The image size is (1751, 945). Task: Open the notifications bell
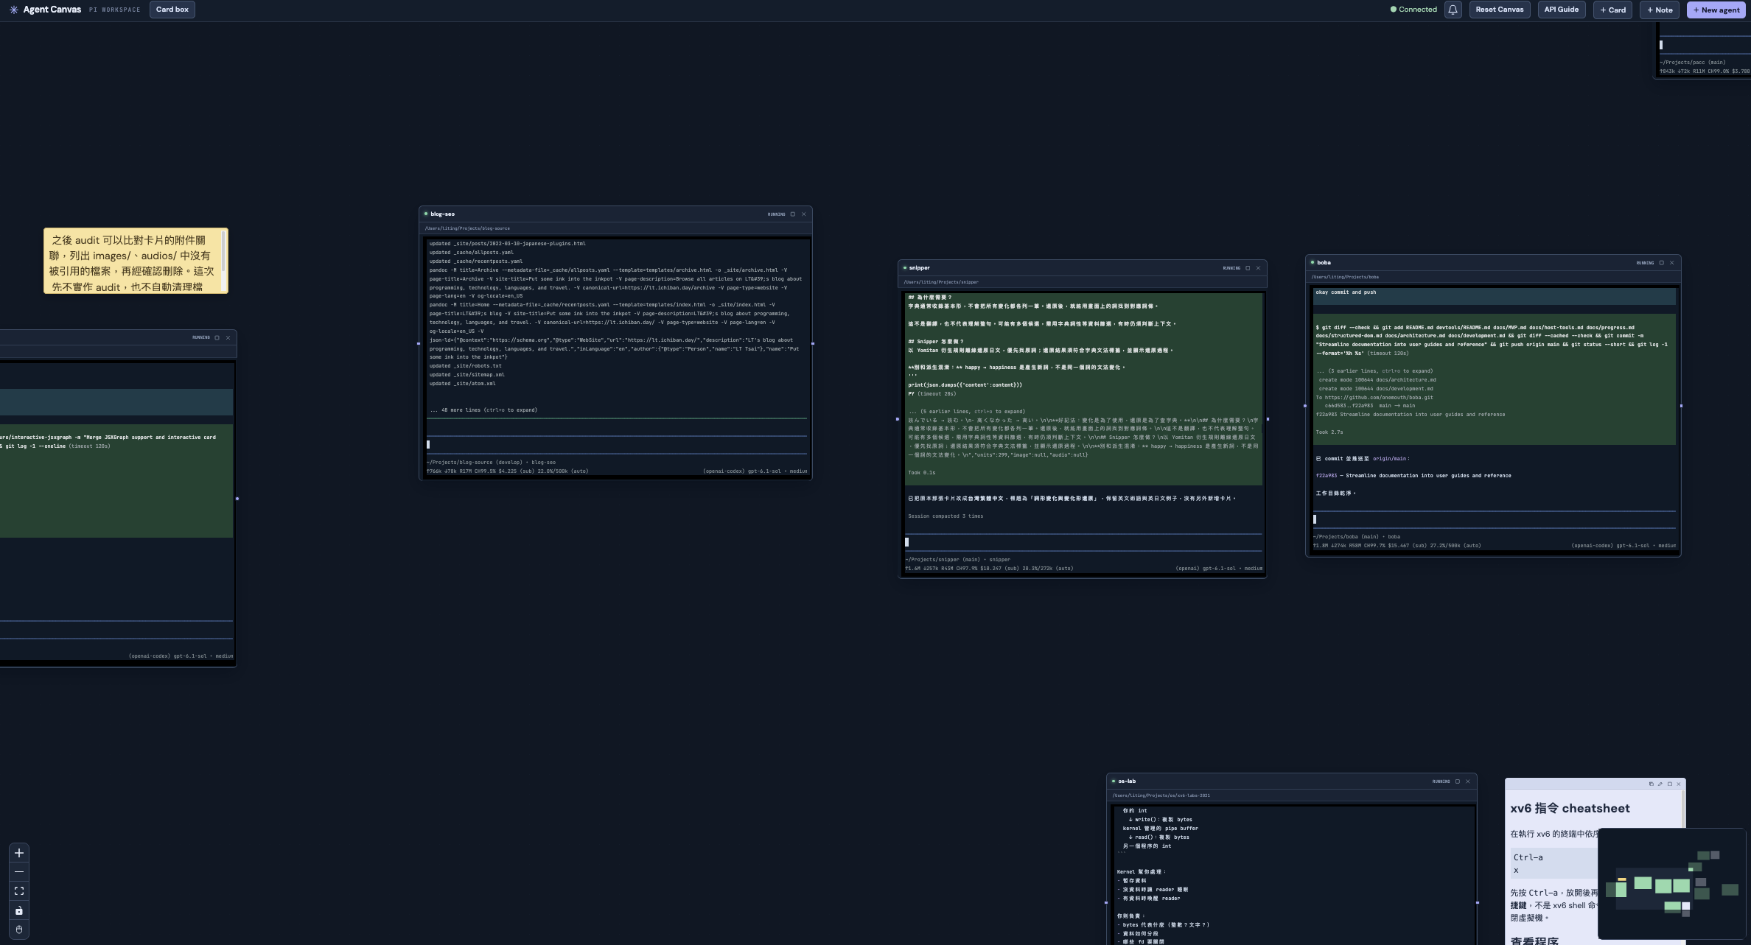(x=1453, y=10)
